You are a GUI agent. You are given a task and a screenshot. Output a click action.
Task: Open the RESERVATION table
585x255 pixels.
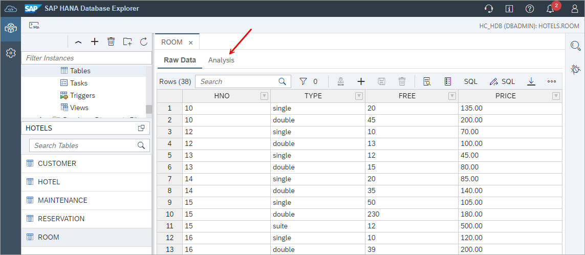[86, 219]
